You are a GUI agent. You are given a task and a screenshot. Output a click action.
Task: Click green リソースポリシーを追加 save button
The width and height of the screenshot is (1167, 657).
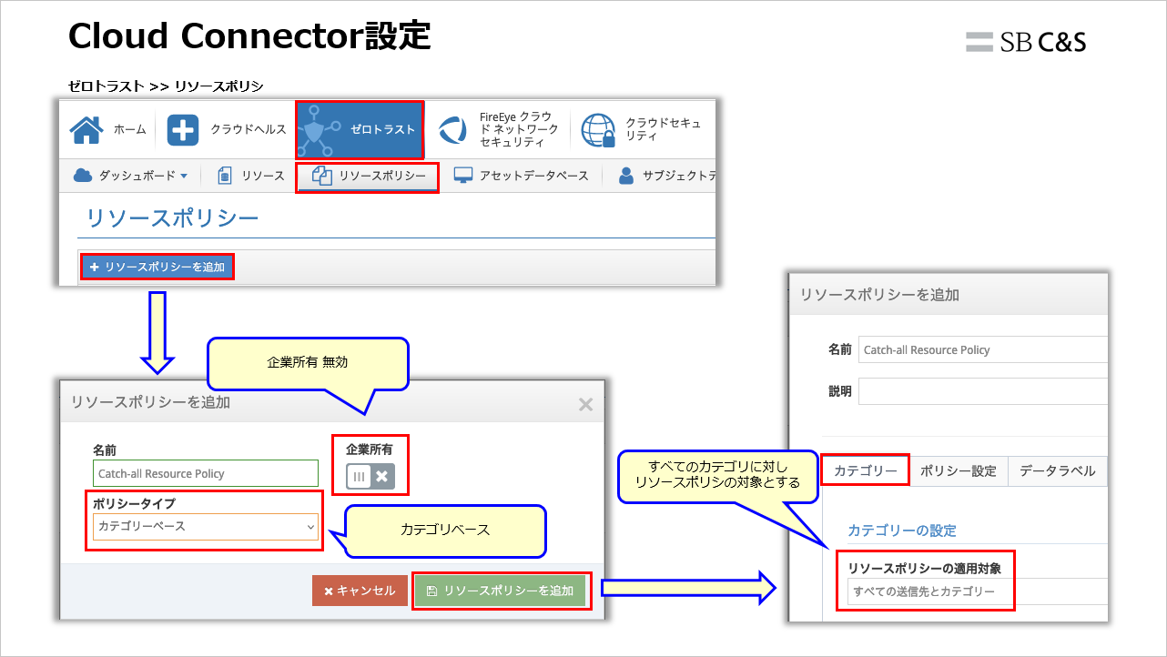tap(500, 591)
